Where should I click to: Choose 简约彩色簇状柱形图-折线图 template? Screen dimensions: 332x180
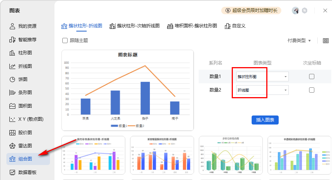coord(94,155)
